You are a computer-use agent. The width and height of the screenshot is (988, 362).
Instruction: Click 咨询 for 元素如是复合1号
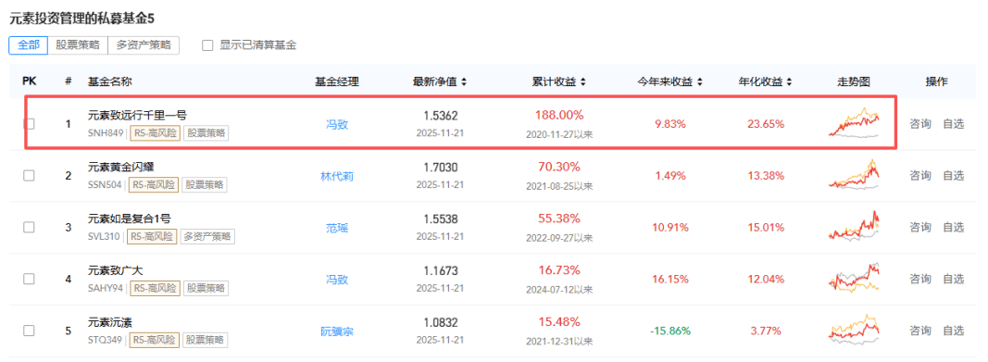tap(920, 227)
